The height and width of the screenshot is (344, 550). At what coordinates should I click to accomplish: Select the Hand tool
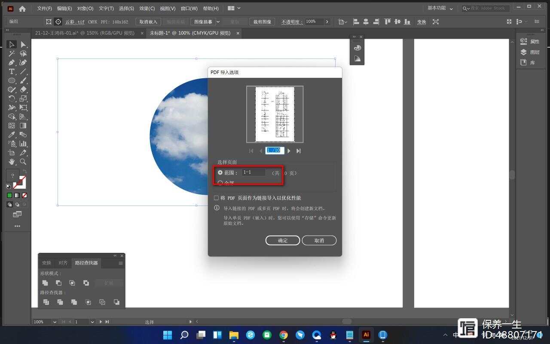(12, 162)
